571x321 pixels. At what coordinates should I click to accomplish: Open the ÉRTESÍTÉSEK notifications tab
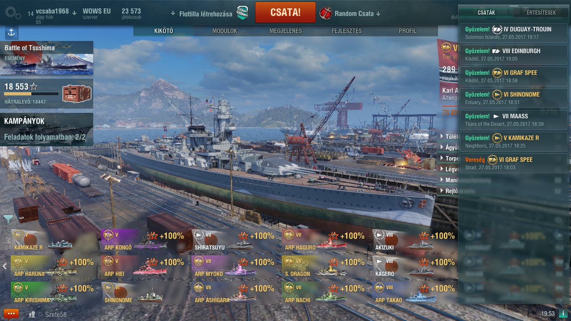click(541, 13)
